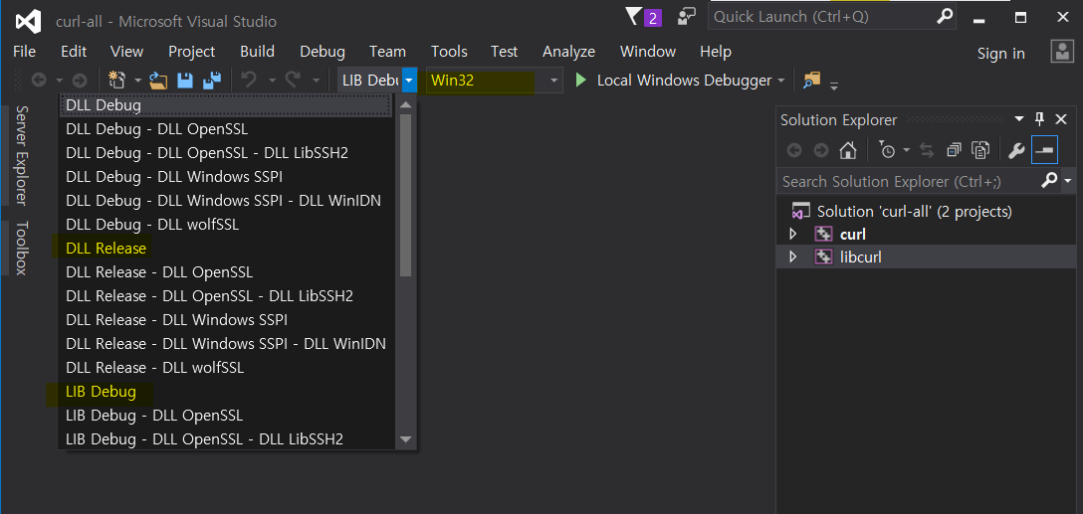The image size is (1083, 514).
Task: Click the New Project toolbar icon
Action: 116,80
